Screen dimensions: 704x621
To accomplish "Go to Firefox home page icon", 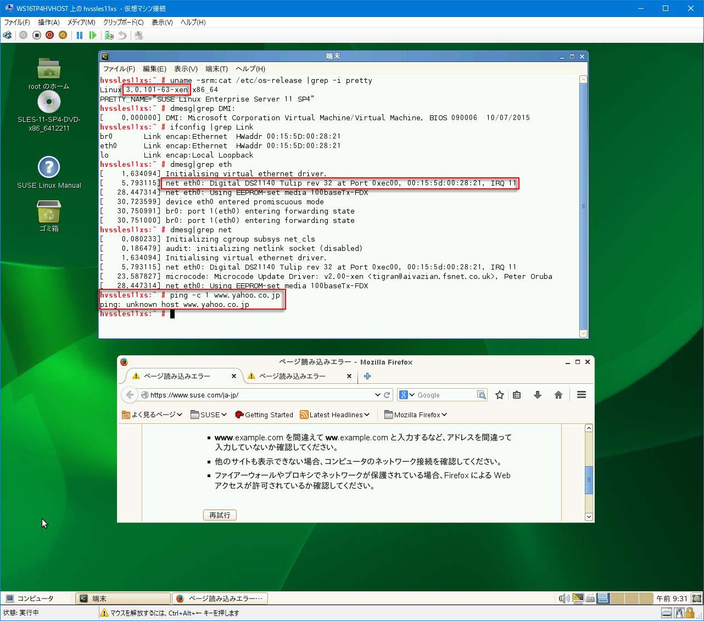I will 558,395.
